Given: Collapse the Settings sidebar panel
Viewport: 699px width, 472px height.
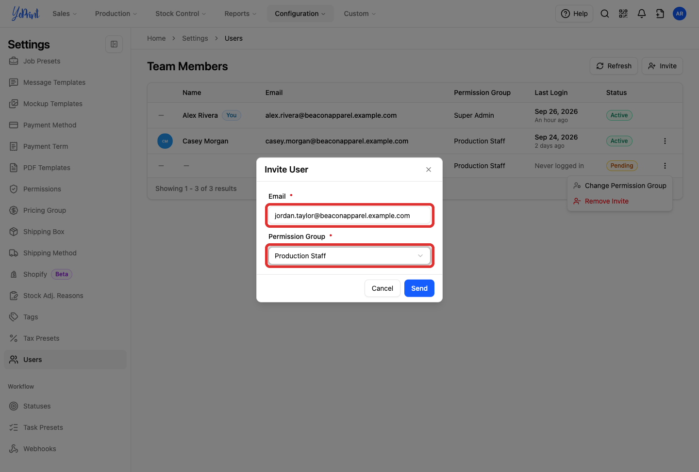Looking at the screenshot, I should pyautogui.click(x=114, y=44).
